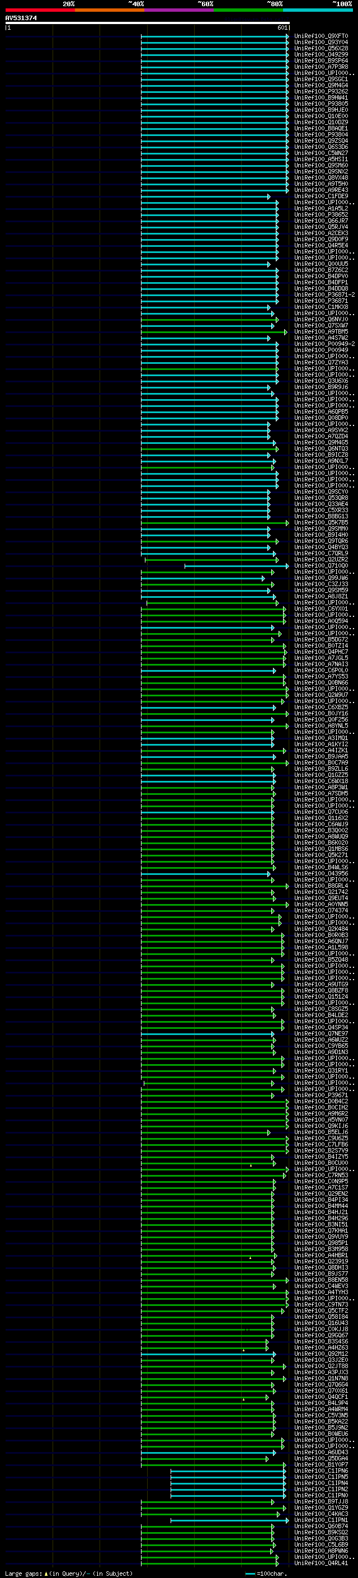The height and width of the screenshot is (1578, 358).
Task: Select hit label UniRef100_Q0G3B3
Action: click(x=321, y=1539)
